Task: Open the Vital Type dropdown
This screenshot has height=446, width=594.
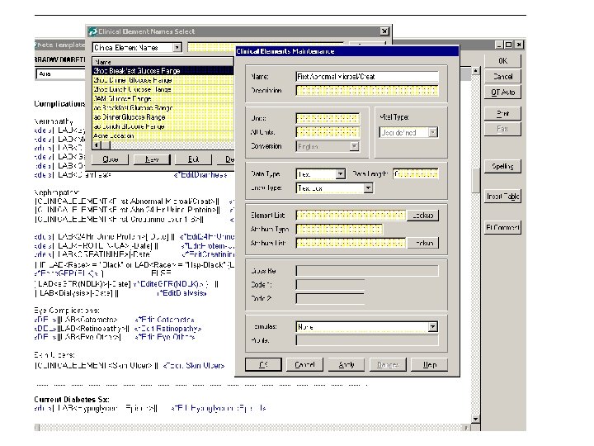Action: pos(433,132)
